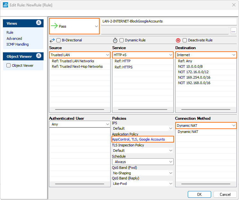Viewport: 239px width, 200px height.
Task: Select NOT 192.168.0.0/16 destination entry
Action: click(x=206, y=83)
